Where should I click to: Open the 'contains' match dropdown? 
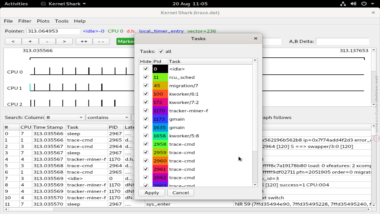[x=108, y=117]
